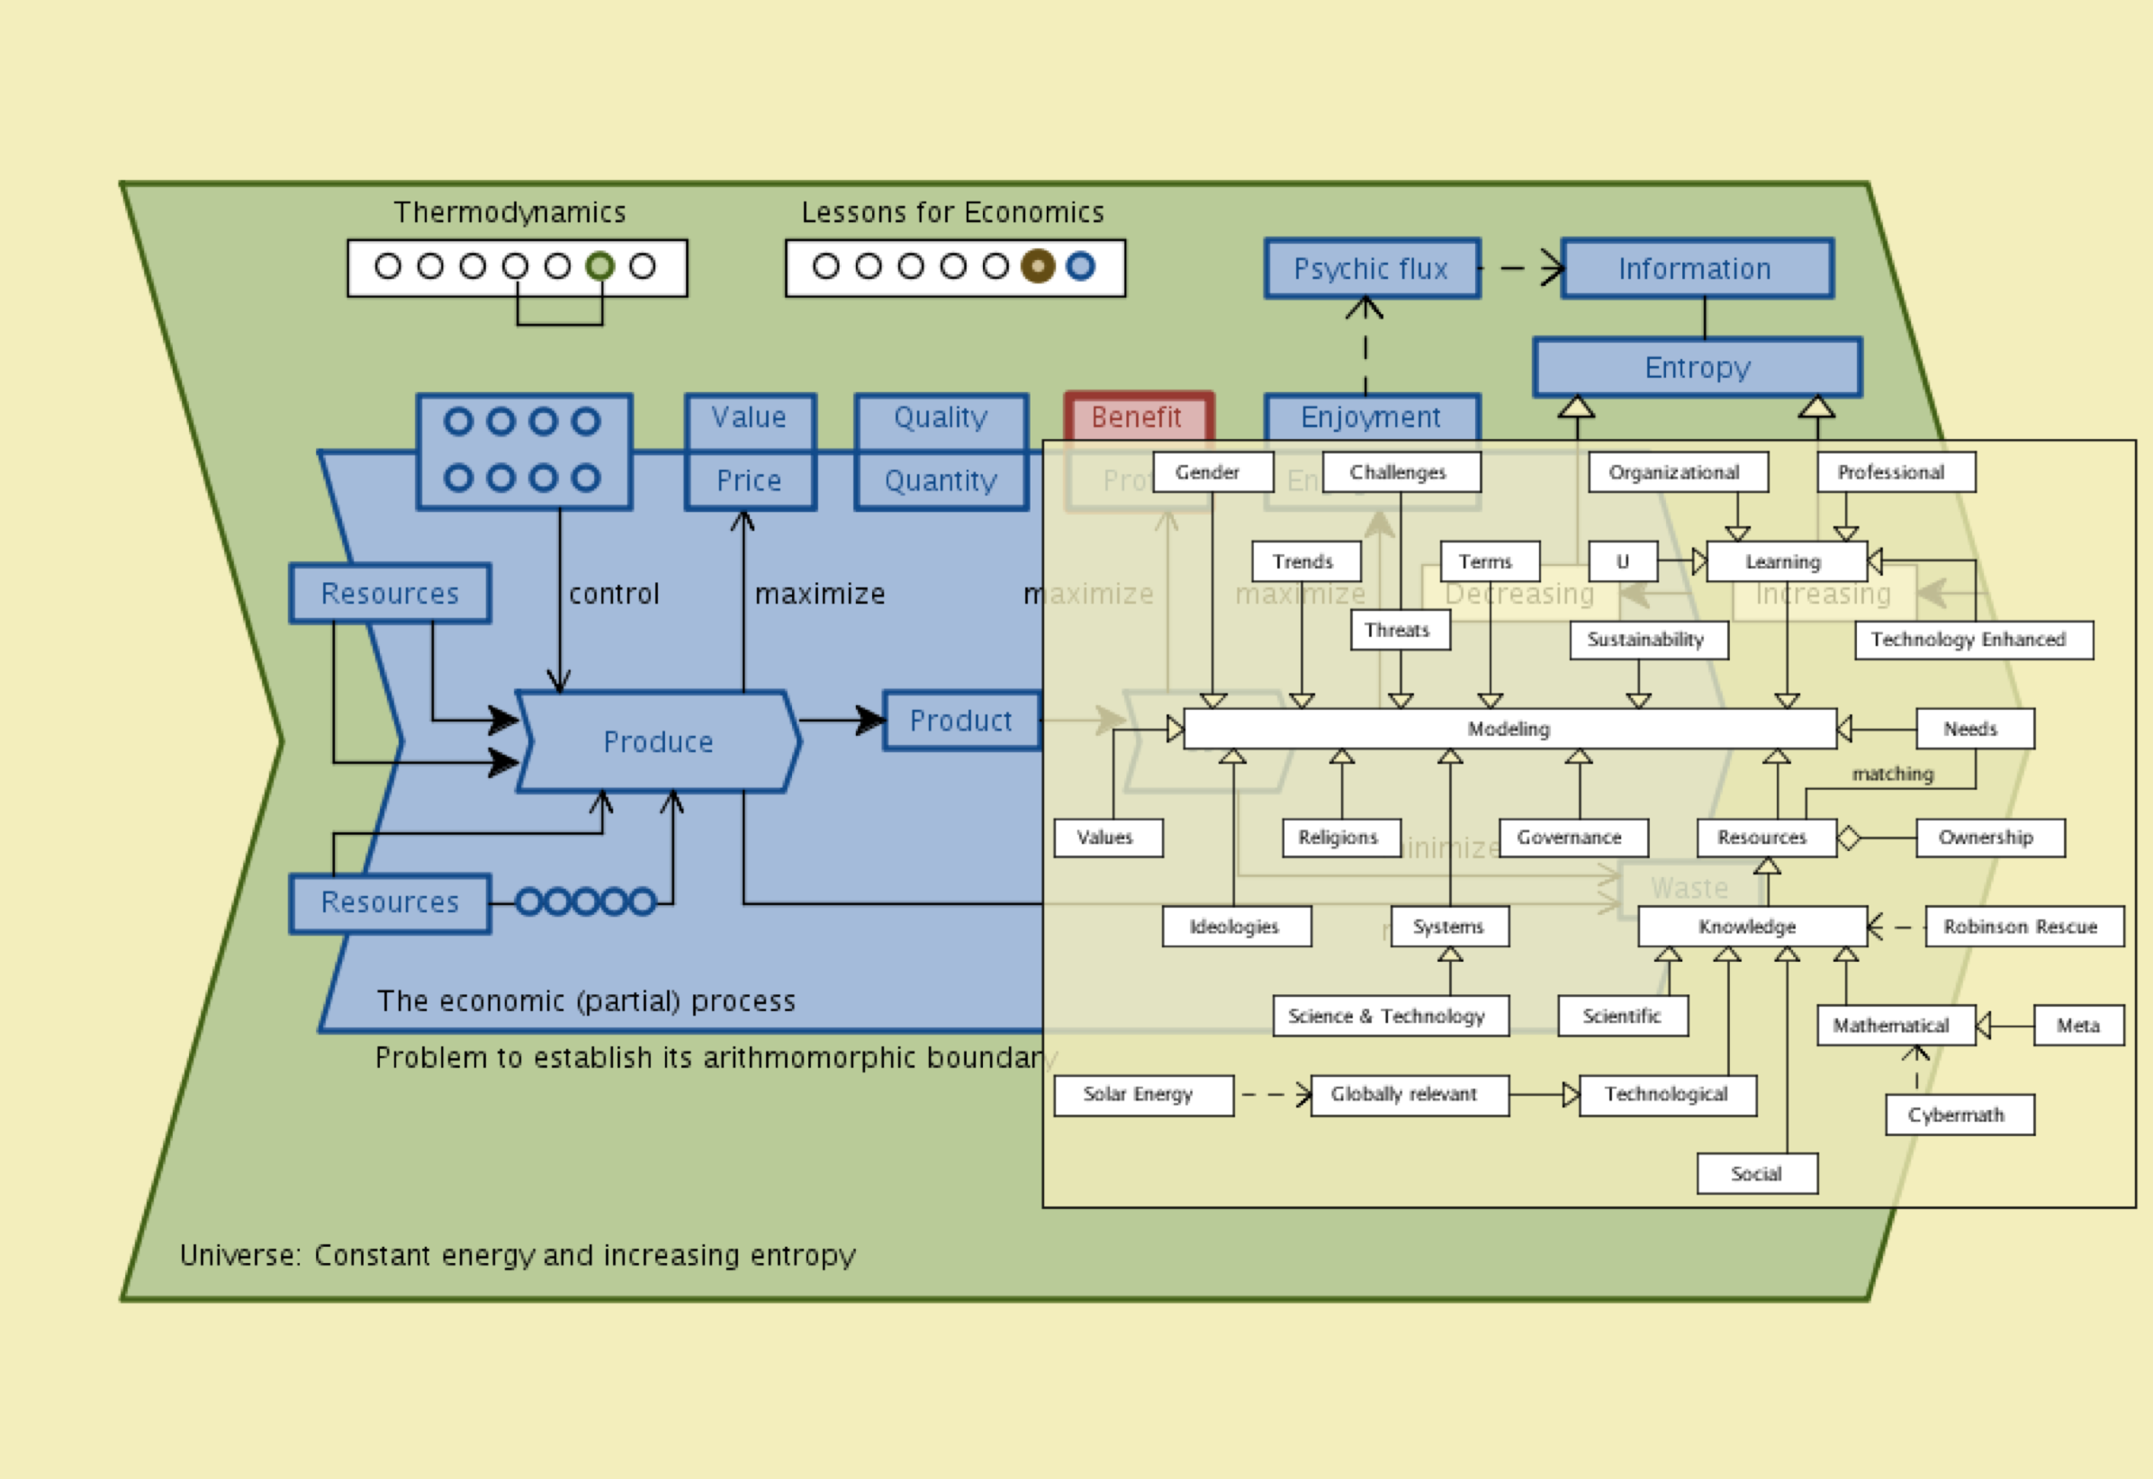Select the green circle under Thermodynamics
The height and width of the screenshot is (1479, 2153).
600,267
